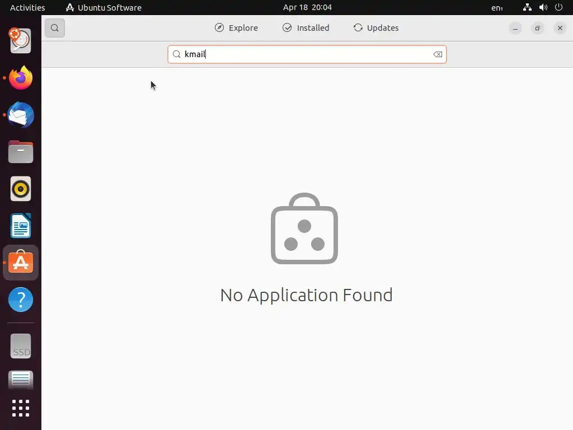This screenshot has width=573, height=430.
Task: Open Thunderbird mail from the dock
Action: [21, 115]
